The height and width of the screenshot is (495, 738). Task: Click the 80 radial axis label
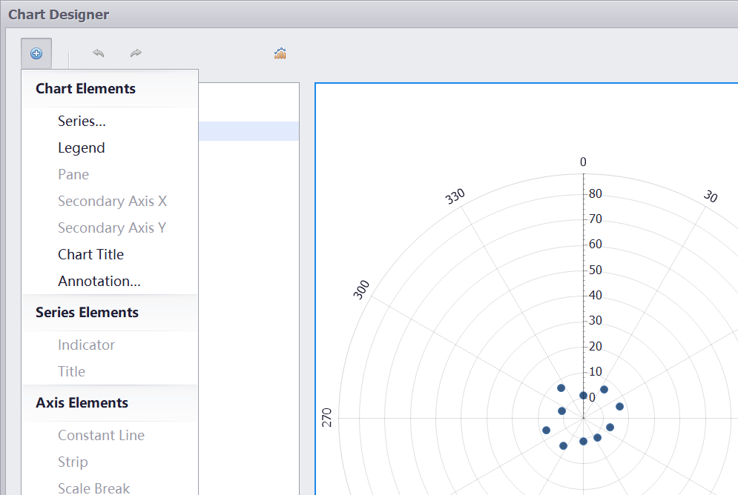tap(596, 193)
